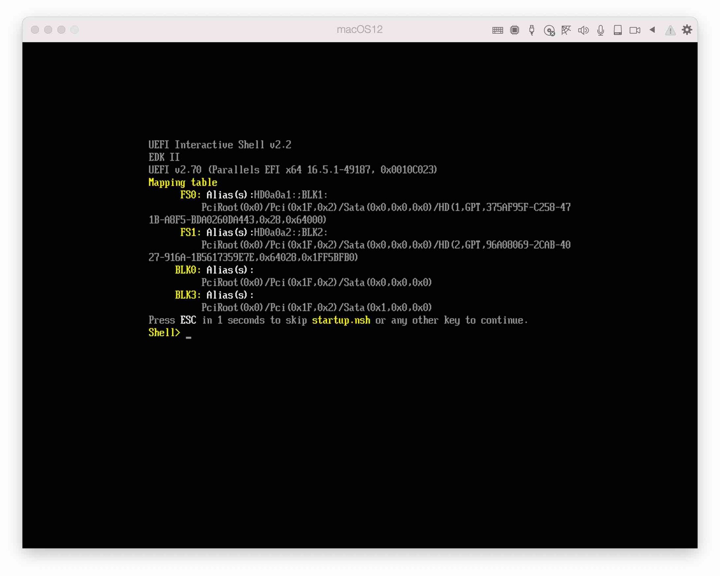Viewport: 720px width, 576px height.
Task: Click the 'BLK0:' mapping entry
Action: pyautogui.click(x=188, y=270)
